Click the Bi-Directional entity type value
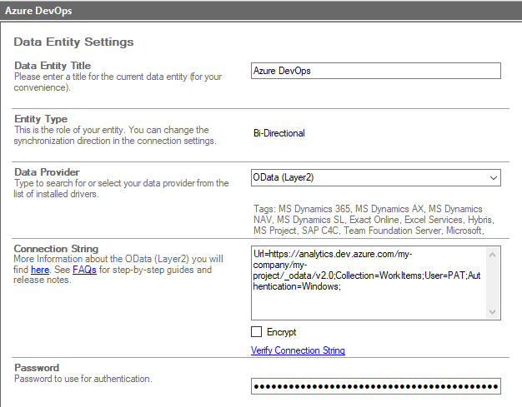This screenshot has width=522, height=407. coord(279,132)
